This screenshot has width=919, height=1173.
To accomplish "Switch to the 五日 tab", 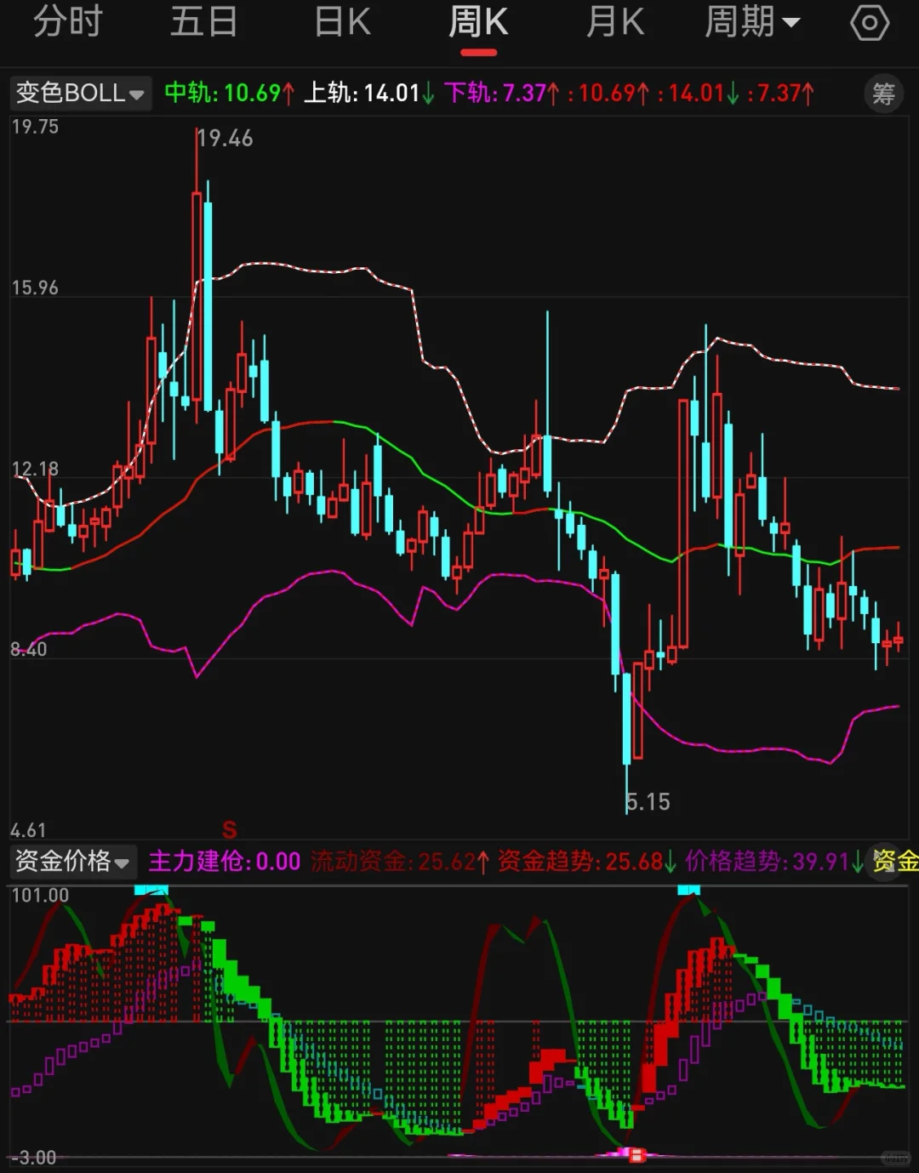I will pyautogui.click(x=204, y=23).
